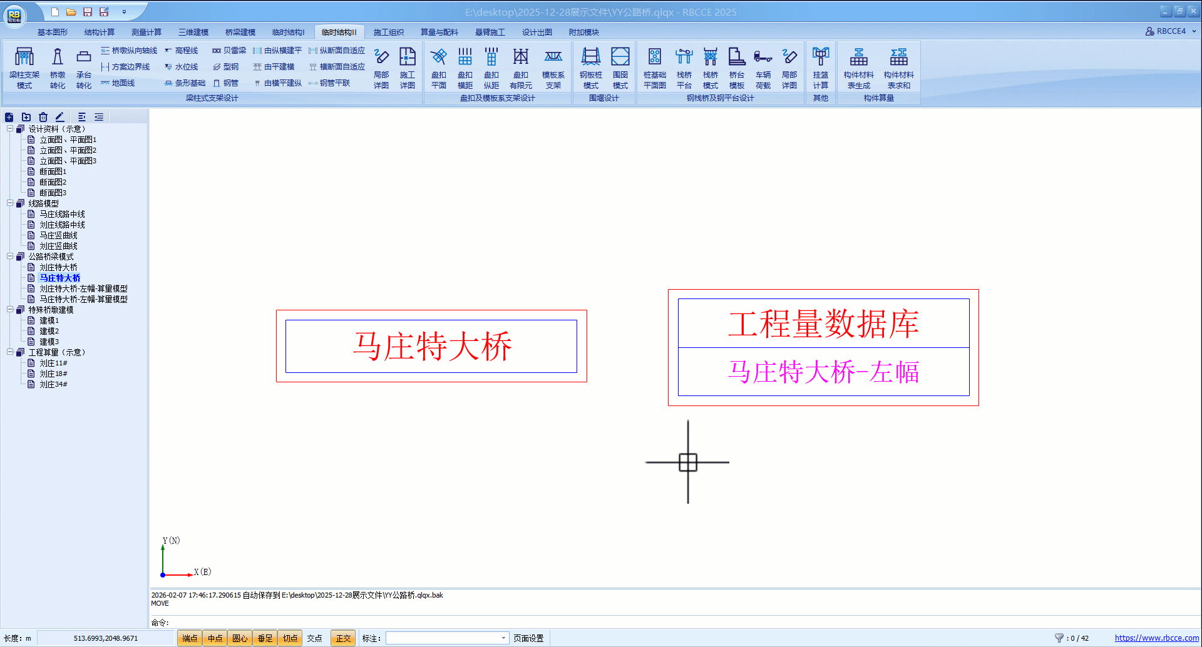Open the 挂篮计算 tool
The height and width of the screenshot is (647, 1202).
pyautogui.click(x=820, y=68)
